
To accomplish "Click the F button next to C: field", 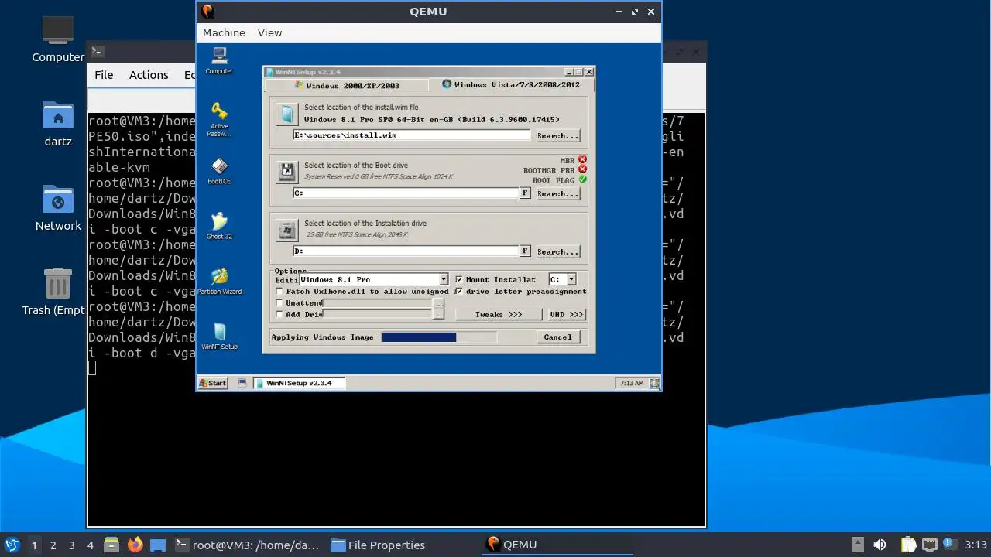I will [525, 193].
